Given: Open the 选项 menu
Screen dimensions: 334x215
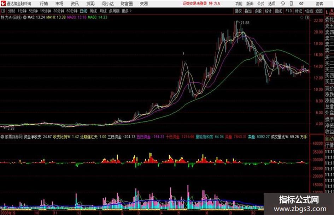Looking at the screenshot, I should coord(272,4).
